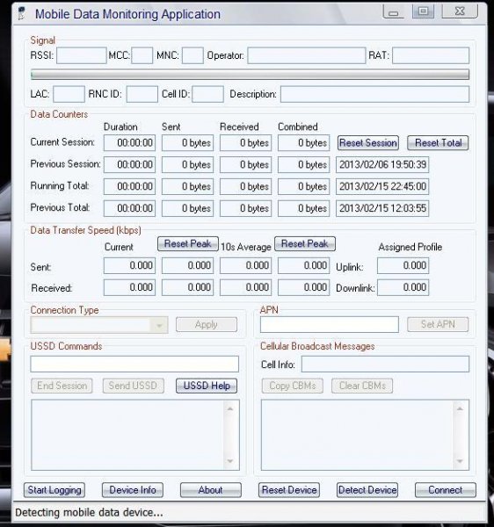The width and height of the screenshot is (494, 527).
Task: Focus the APN text field
Action: pos(330,324)
